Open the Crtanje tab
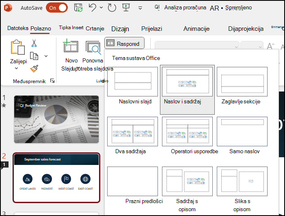The height and width of the screenshot is (216, 285). pos(95,29)
